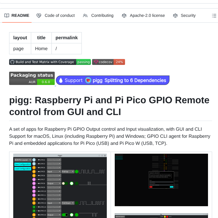
Task: Click the Pull Up dropdown in screenshot
Action: pos(68,172)
